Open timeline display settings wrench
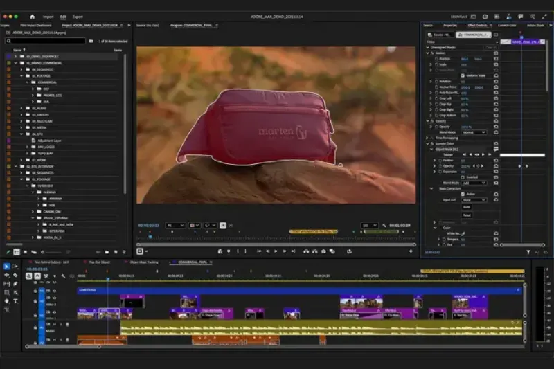Screen dimensions: 554x369 [63, 276]
